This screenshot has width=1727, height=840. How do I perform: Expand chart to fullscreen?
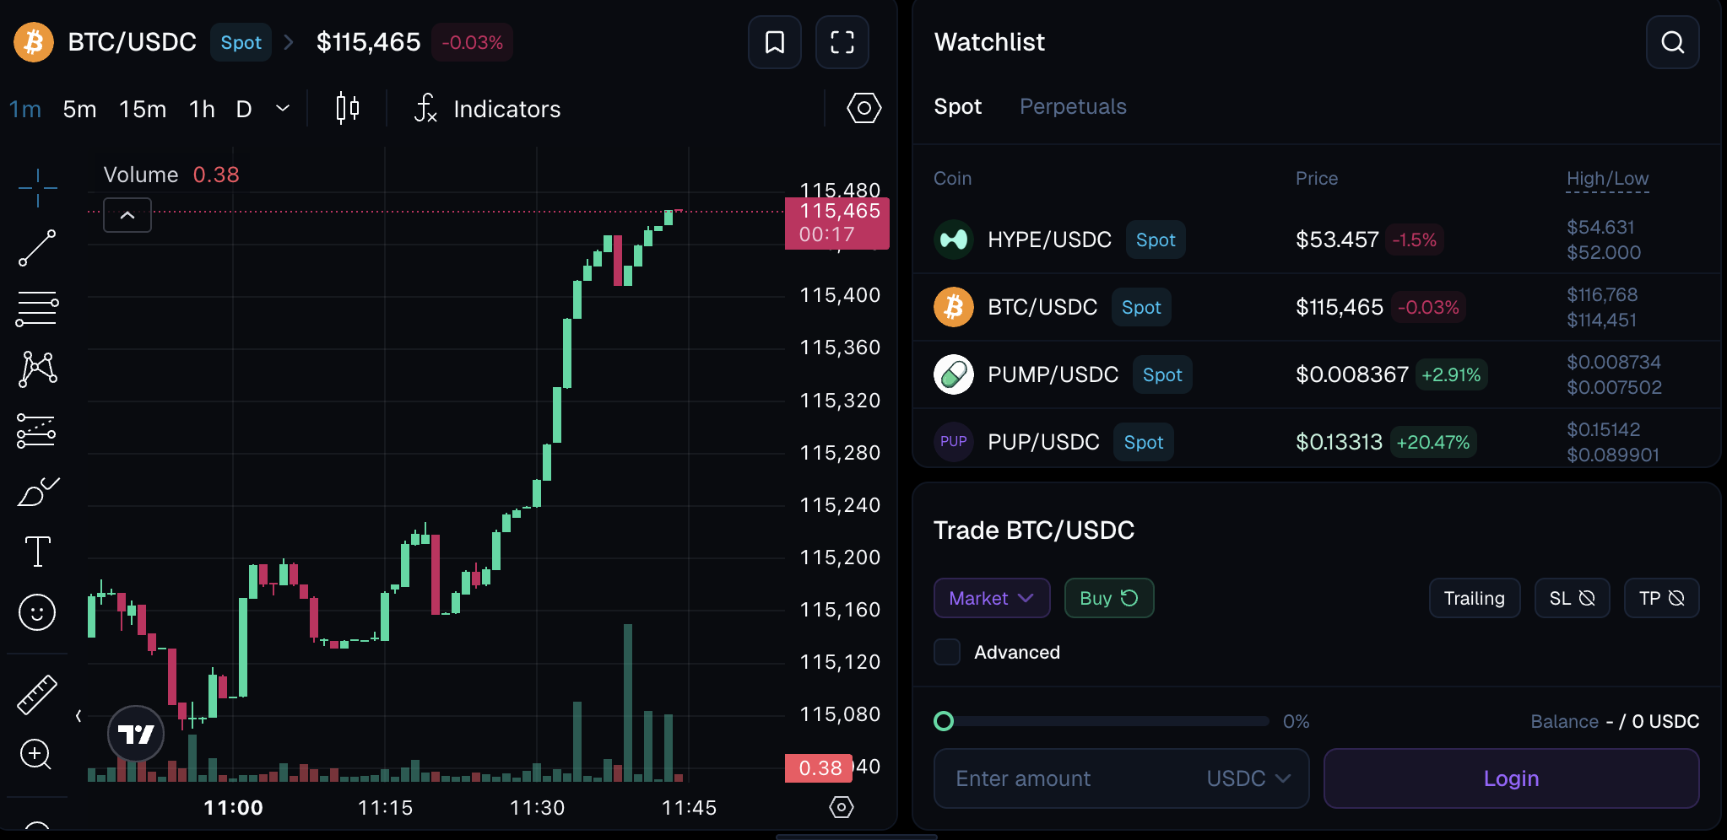tap(842, 42)
